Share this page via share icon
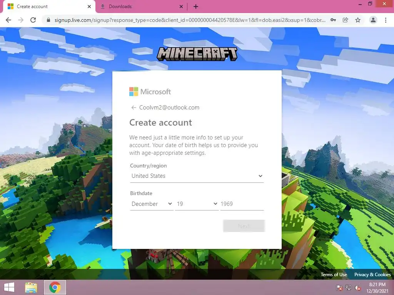Viewport: 394px width, 295px height. (346, 20)
